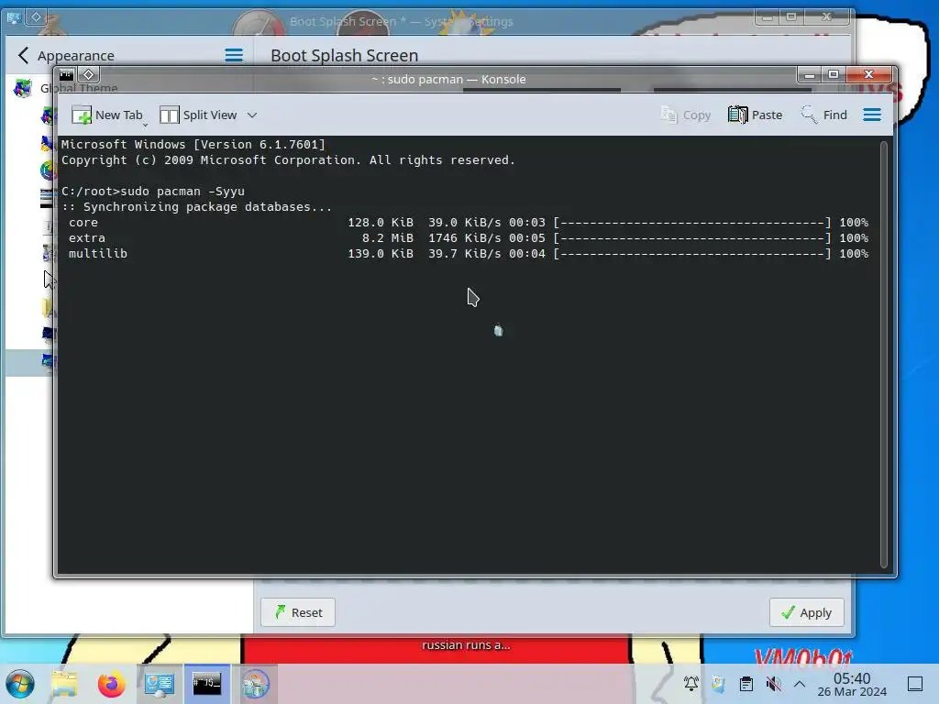Screen dimensions: 939x704
Task: Open System Settings hamburger menu
Action: coord(234,56)
